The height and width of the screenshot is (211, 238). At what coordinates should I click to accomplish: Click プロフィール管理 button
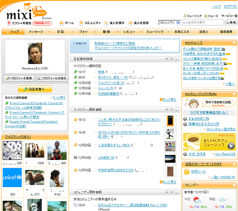(x=19, y=78)
